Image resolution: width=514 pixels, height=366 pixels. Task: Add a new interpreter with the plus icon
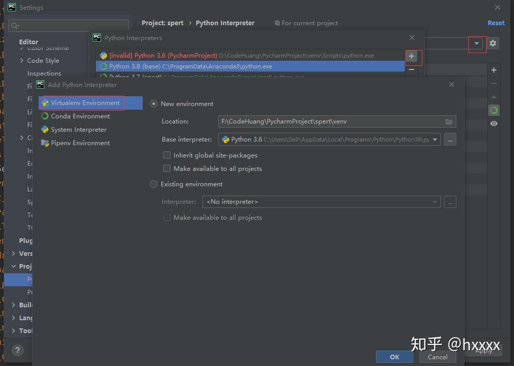click(412, 57)
